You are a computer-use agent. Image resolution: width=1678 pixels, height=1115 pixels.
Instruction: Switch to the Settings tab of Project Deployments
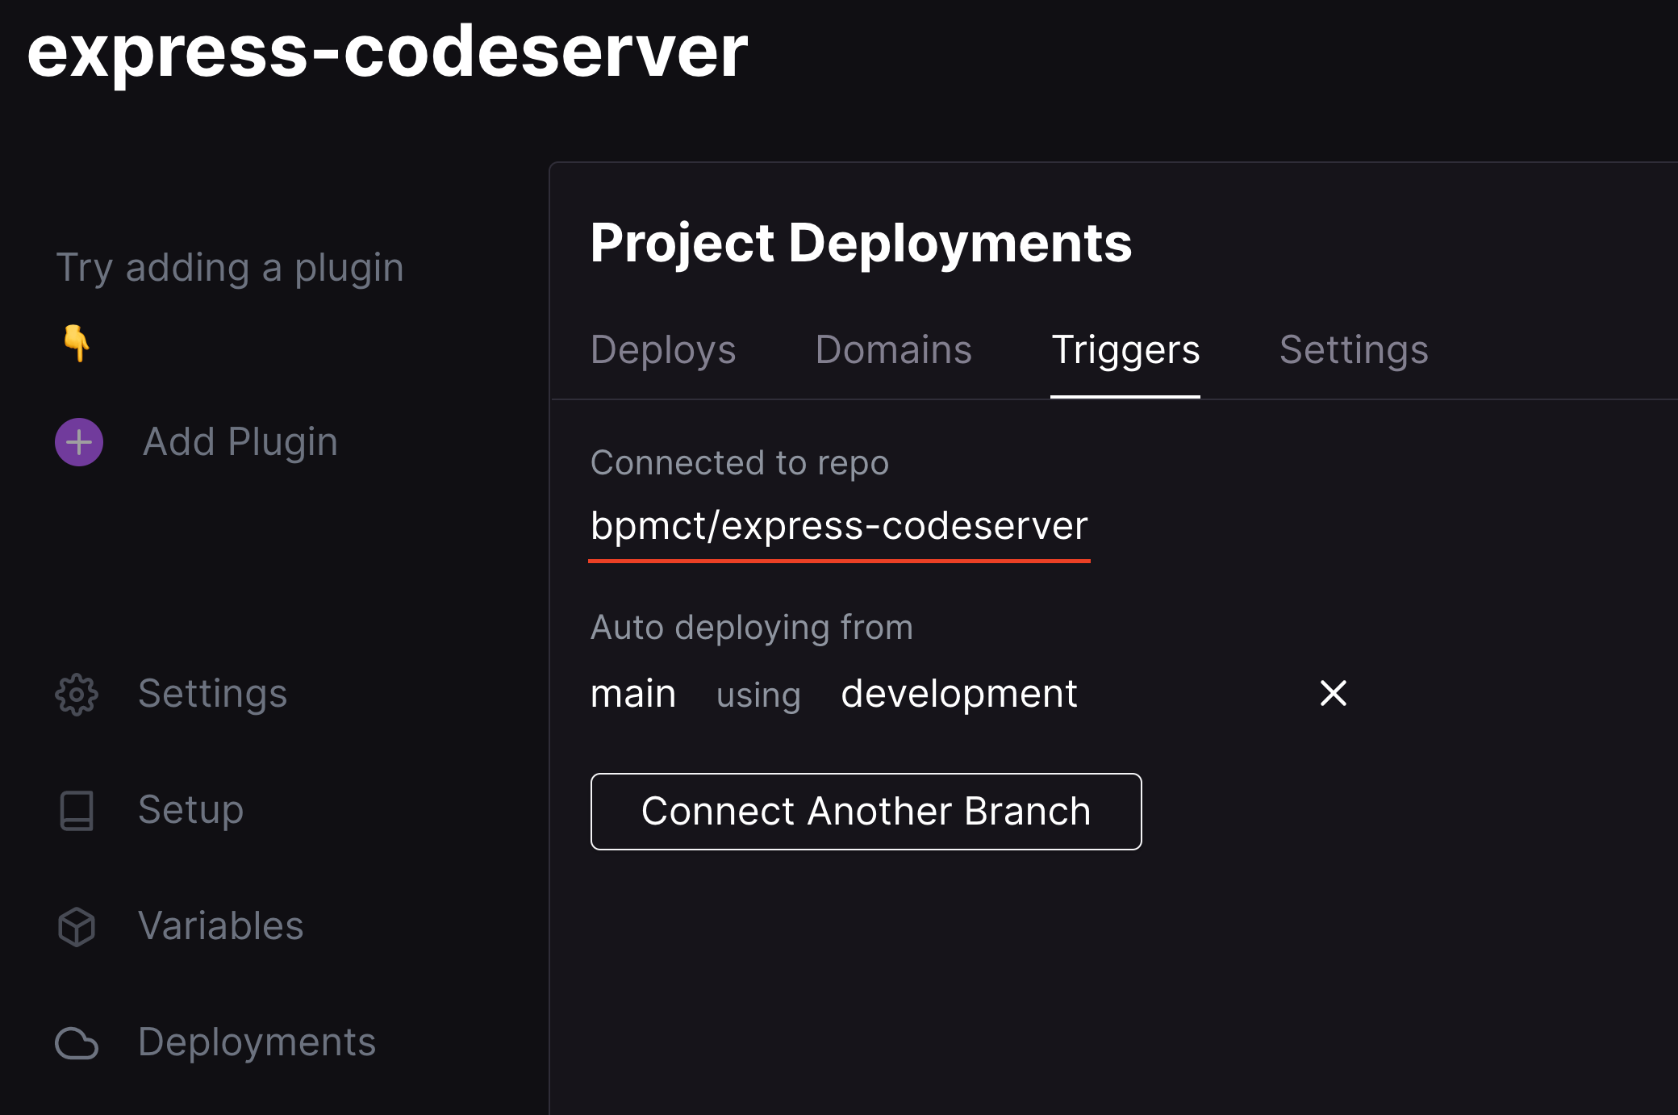click(x=1353, y=350)
